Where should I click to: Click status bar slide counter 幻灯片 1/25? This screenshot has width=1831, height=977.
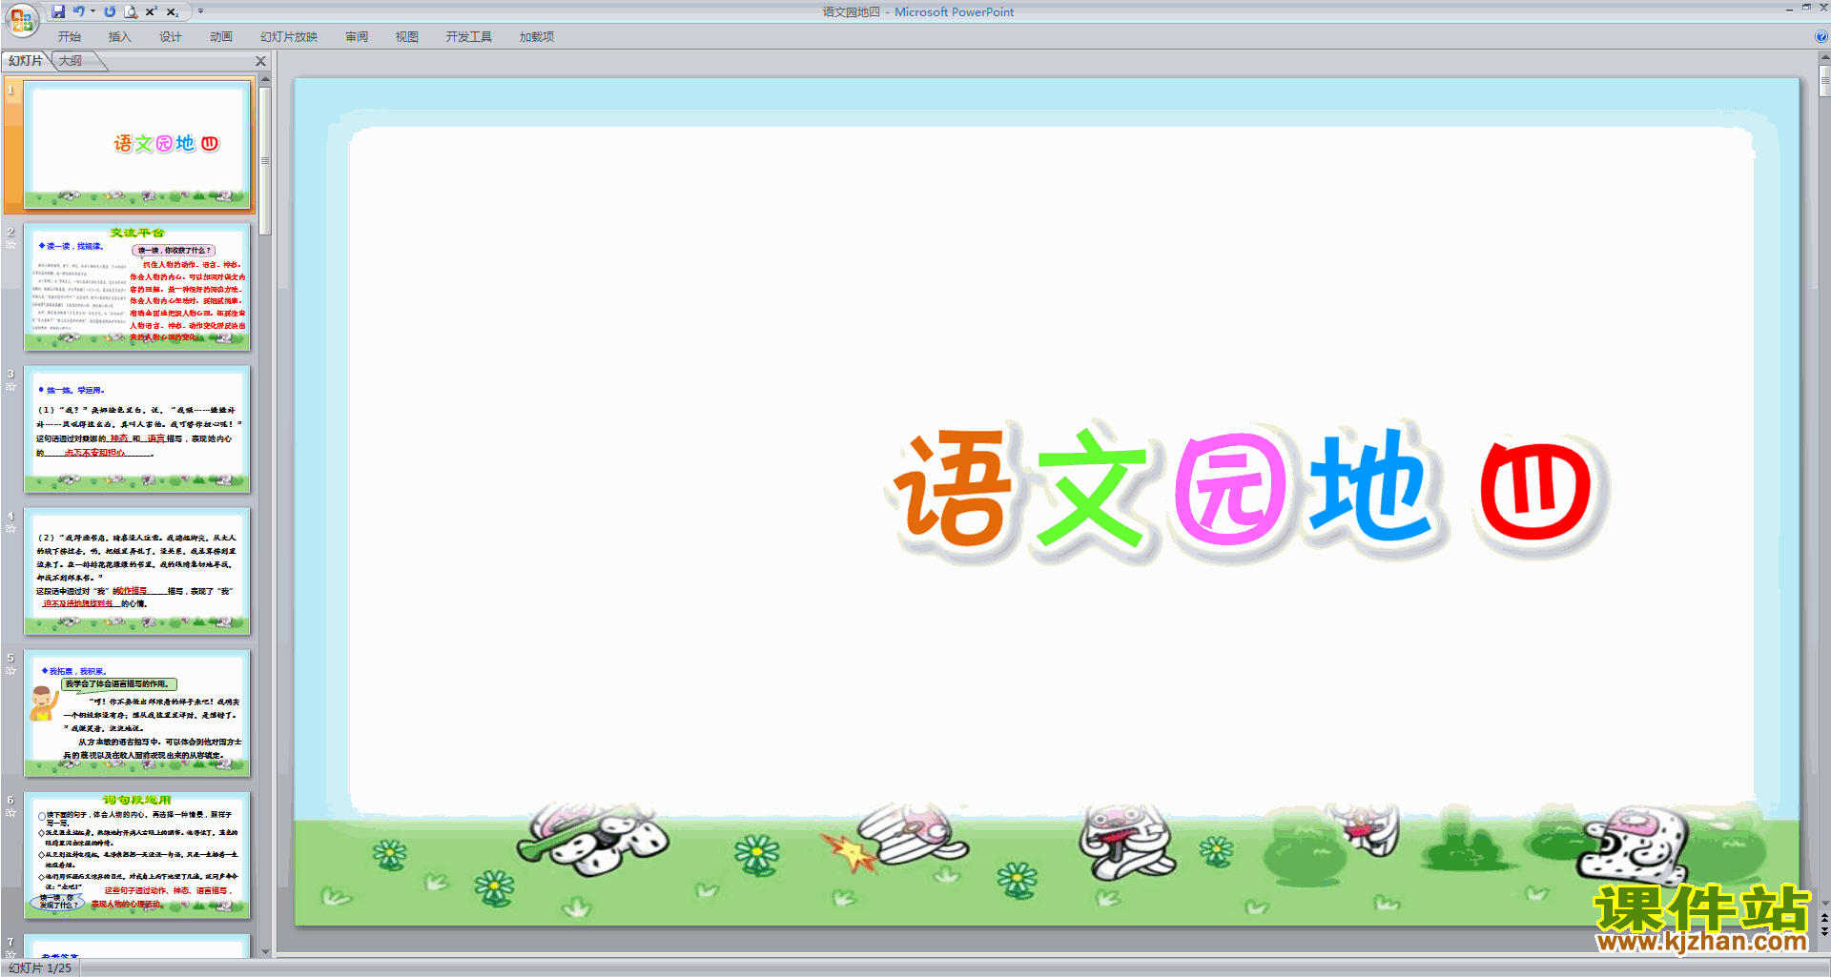pyautogui.click(x=40, y=968)
